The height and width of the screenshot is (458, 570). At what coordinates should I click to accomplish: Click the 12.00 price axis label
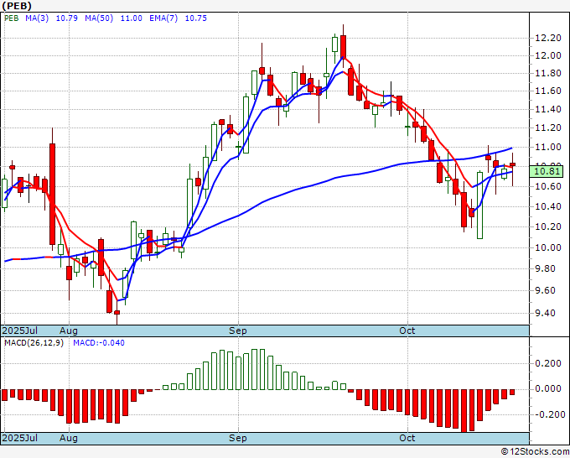click(548, 55)
